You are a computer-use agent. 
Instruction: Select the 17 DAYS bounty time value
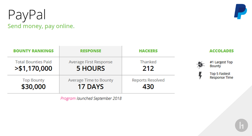coord(91,87)
